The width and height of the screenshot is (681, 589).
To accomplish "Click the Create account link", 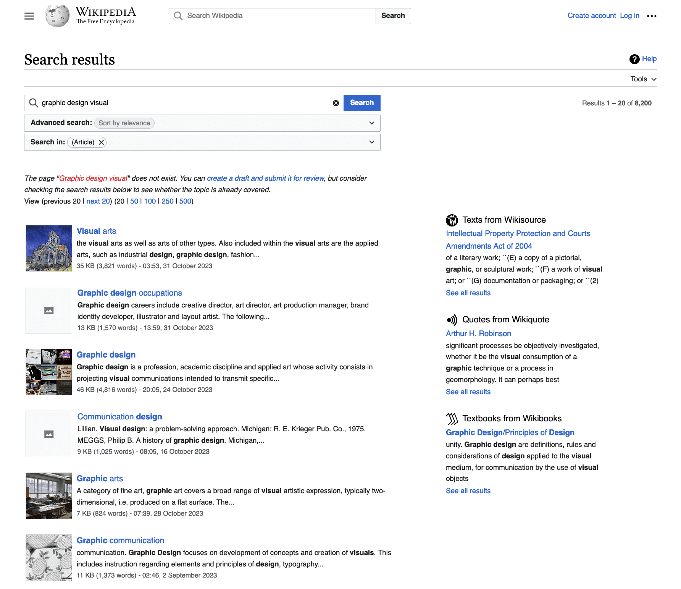I will point(592,16).
